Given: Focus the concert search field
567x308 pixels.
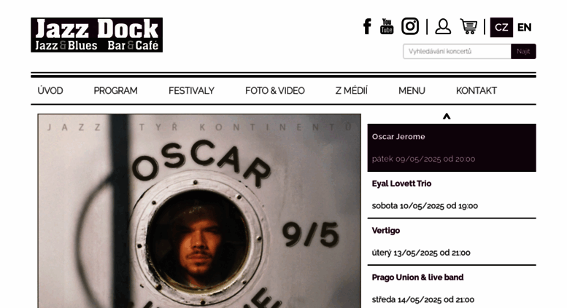Looking at the screenshot, I should (457, 51).
